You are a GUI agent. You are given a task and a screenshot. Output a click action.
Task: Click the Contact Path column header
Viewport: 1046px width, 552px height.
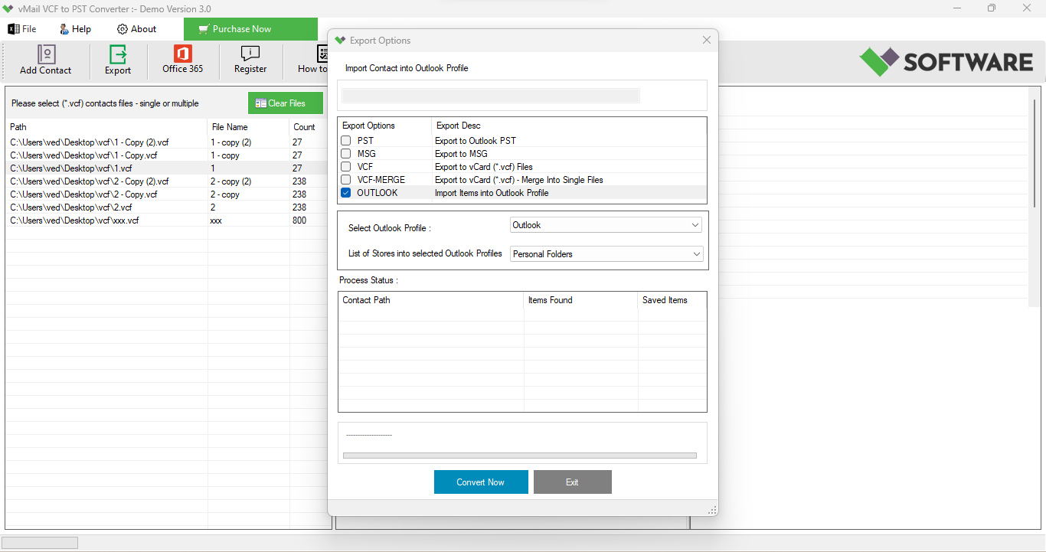pos(431,300)
